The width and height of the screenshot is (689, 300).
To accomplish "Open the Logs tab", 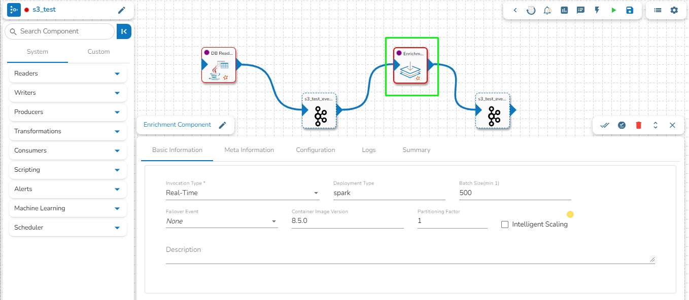I will pos(369,150).
